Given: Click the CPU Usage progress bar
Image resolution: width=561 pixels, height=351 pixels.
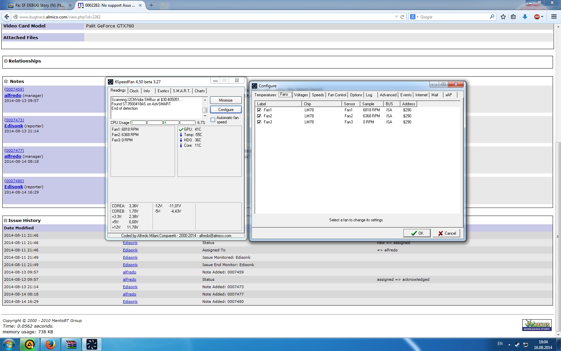Looking at the screenshot, I should point(163,123).
